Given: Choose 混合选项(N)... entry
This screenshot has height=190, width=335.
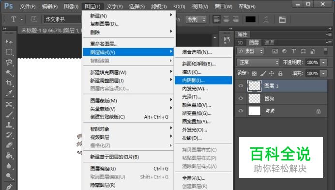Looking at the screenshot, I should (203, 52).
